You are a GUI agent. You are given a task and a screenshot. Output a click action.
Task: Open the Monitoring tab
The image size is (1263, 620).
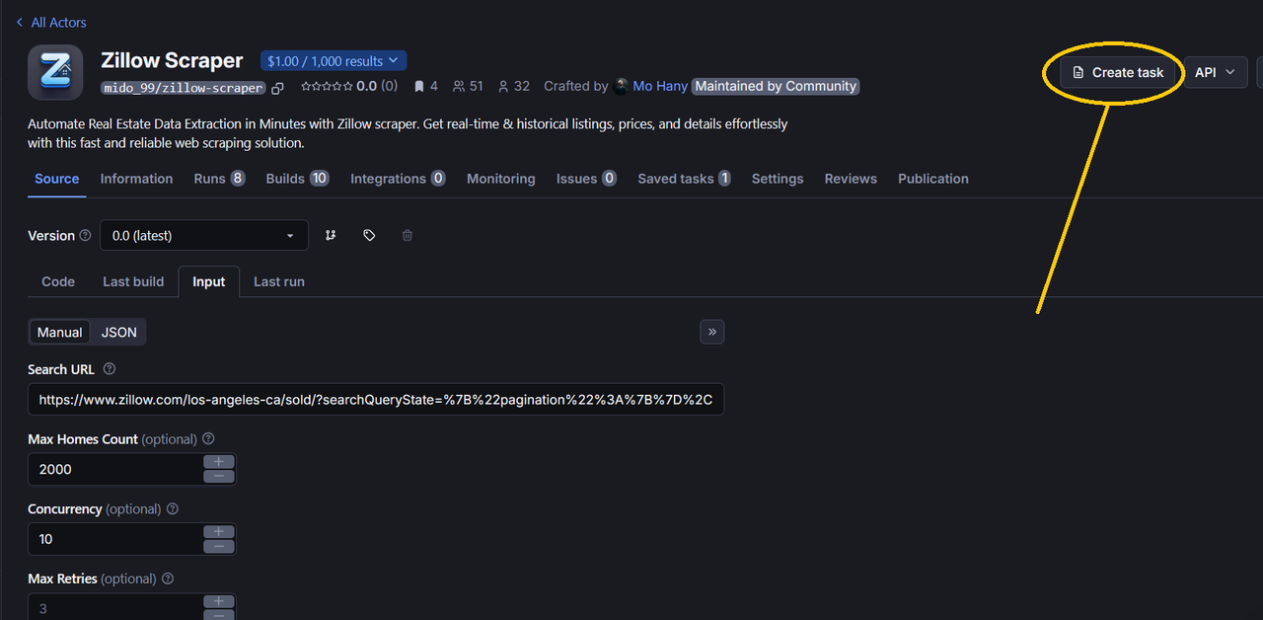pos(501,179)
